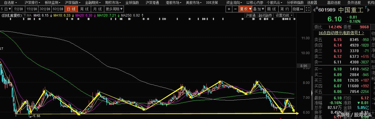This screenshot has width=375, height=119.
Task: Open 分析师指数 menu item
Action: point(295,3)
